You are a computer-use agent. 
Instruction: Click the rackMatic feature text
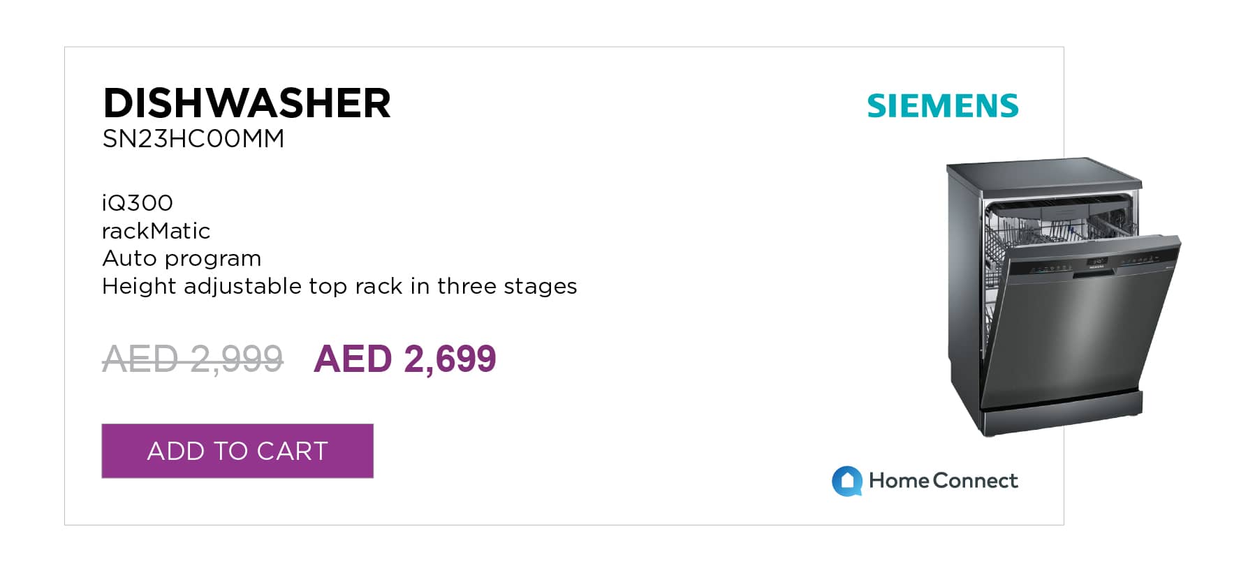pos(156,231)
